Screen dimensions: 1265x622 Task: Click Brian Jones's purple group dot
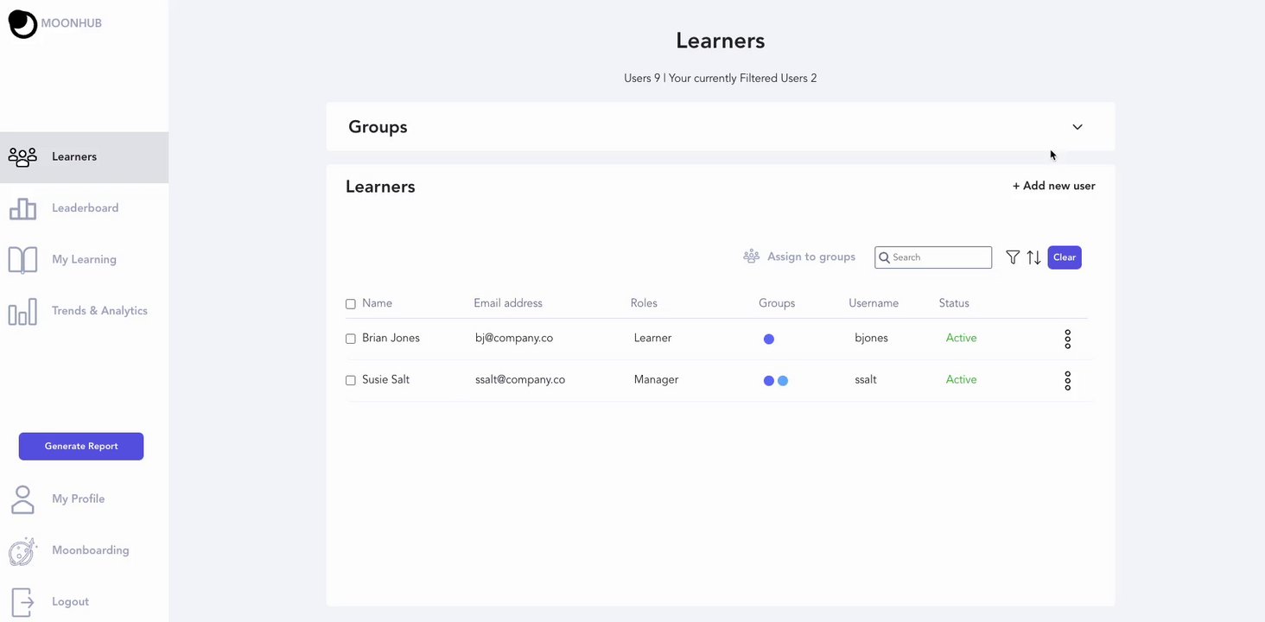tap(769, 339)
